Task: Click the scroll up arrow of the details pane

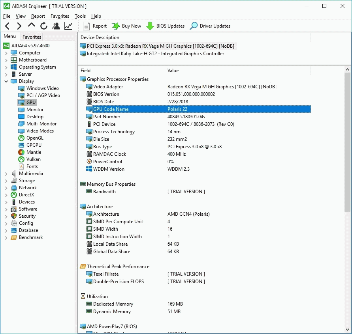Action: click(x=347, y=69)
